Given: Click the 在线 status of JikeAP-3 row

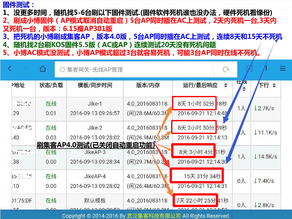Looking at the screenshot, I should pos(51,152).
